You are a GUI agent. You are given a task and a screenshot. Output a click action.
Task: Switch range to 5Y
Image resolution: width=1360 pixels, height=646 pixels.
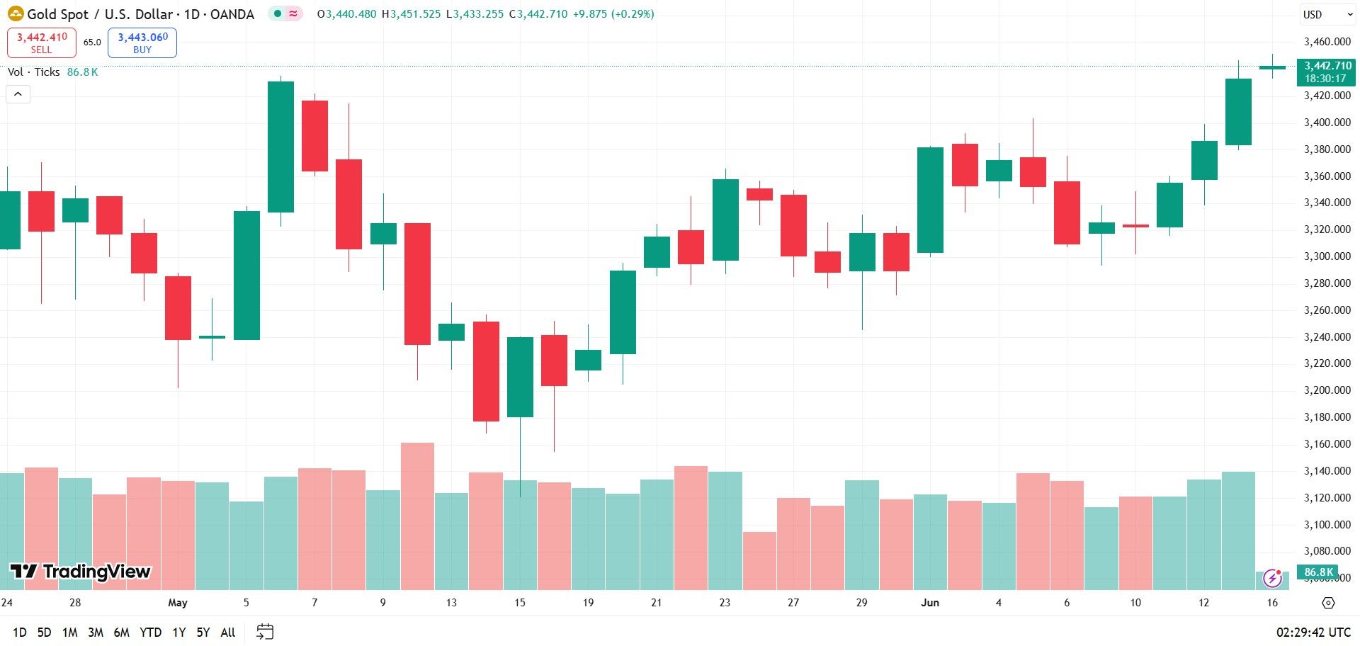(203, 632)
